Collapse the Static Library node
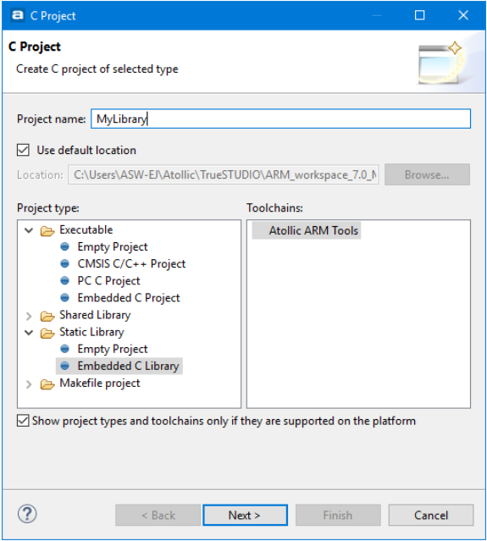Screen dimensions: 487x541 29,332
